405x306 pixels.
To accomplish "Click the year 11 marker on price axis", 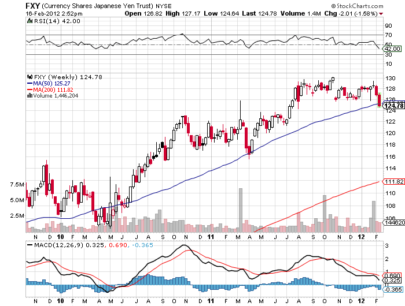I will 211,237.
